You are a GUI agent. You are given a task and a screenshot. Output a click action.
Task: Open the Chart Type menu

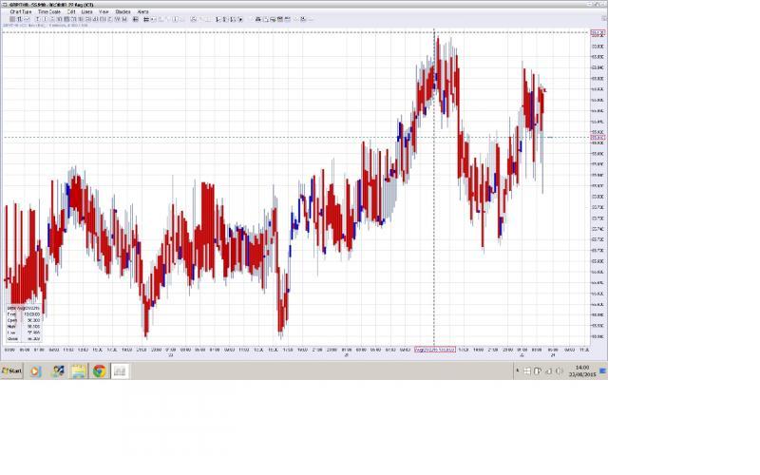coord(21,11)
